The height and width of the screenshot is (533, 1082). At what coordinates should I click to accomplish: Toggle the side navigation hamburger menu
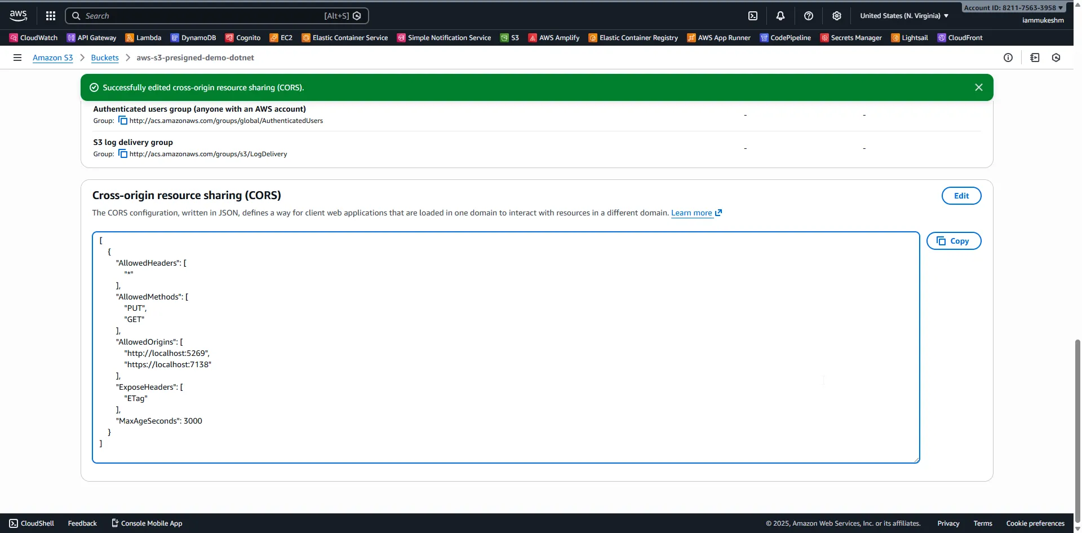point(17,58)
